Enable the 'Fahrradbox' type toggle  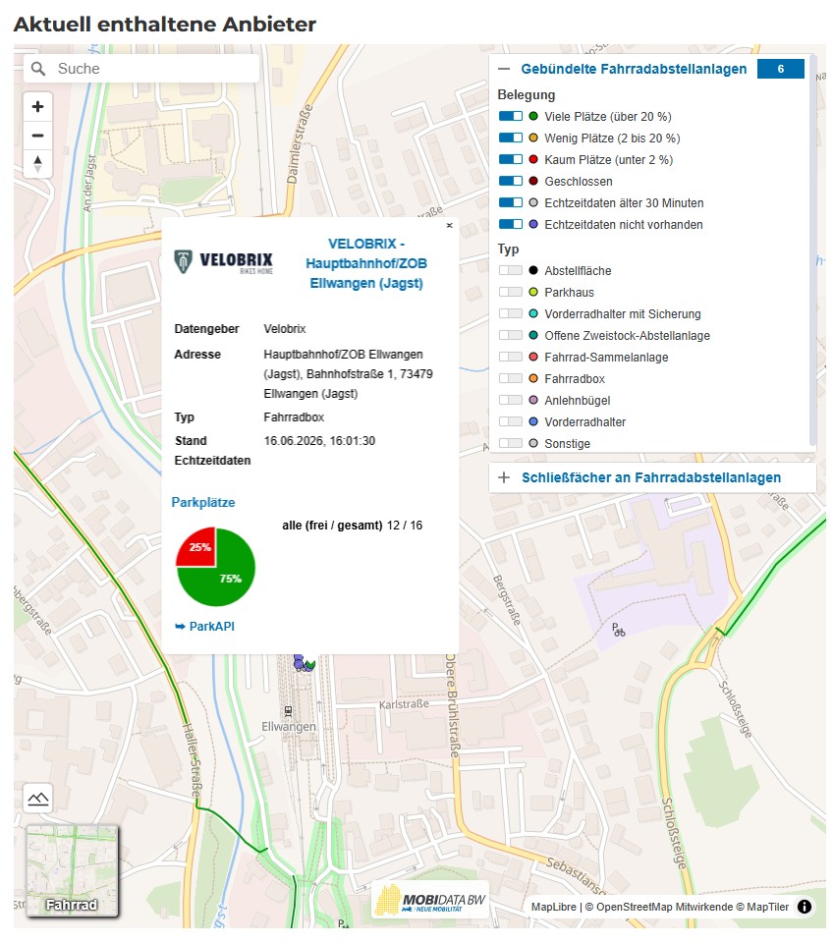coord(511,379)
